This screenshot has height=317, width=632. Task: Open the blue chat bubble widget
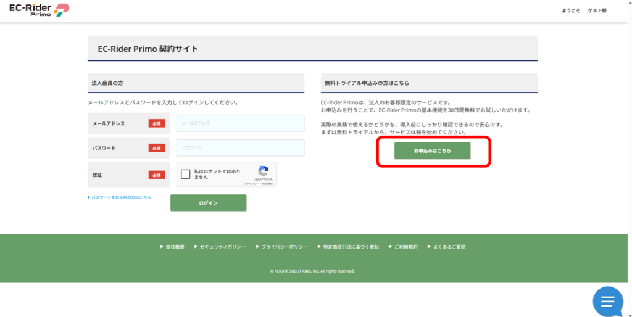tap(607, 302)
